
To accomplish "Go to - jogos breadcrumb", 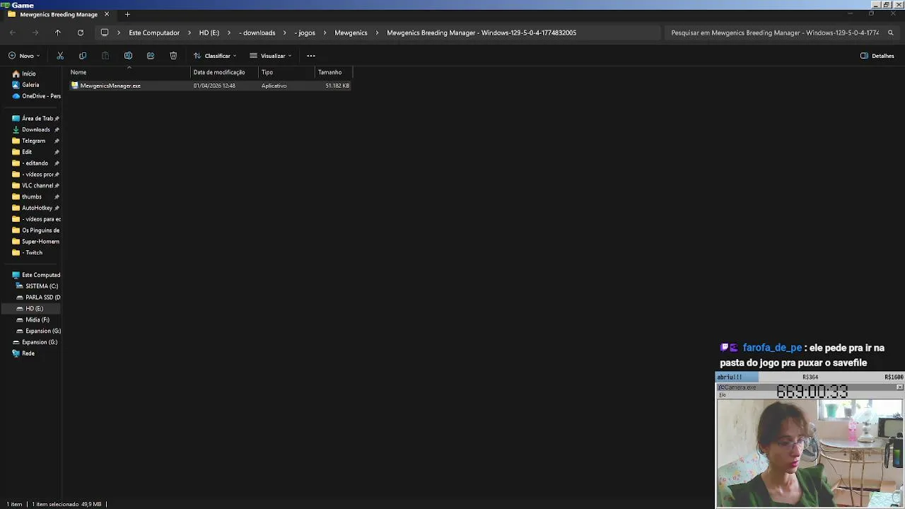I will point(305,33).
